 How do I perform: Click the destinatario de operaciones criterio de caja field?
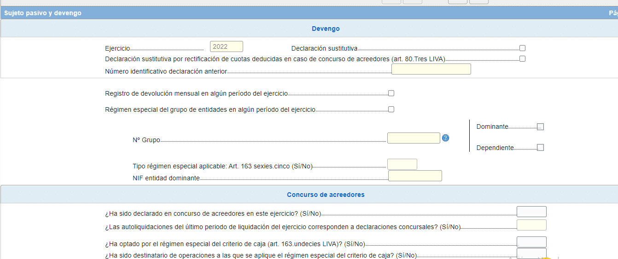531,253
